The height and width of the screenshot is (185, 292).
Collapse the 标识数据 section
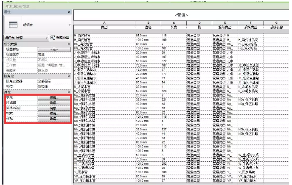click(69, 44)
